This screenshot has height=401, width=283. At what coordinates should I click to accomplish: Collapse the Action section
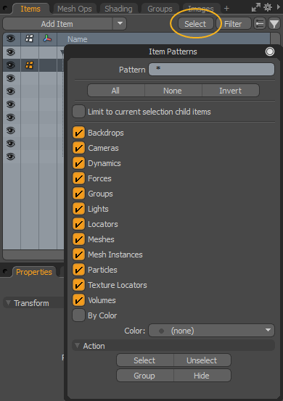point(77,346)
